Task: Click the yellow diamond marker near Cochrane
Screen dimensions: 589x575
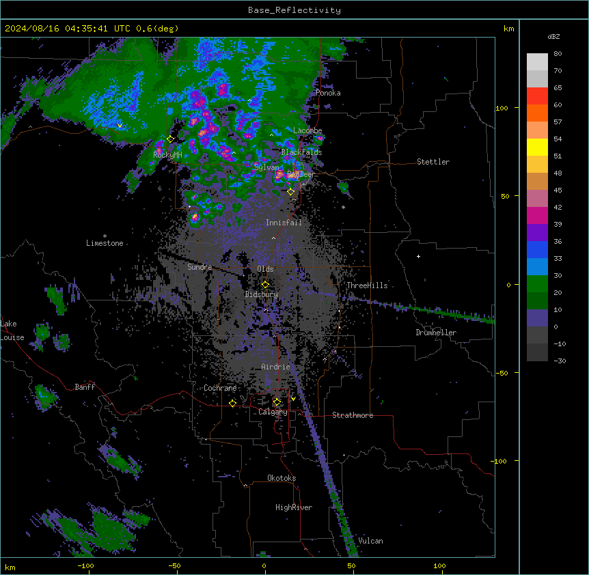Action: pyautogui.click(x=232, y=403)
